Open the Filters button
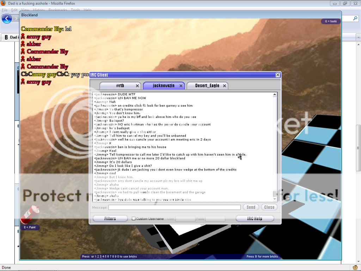Screen dimensions: 361x271 click(x=110, y=219)
